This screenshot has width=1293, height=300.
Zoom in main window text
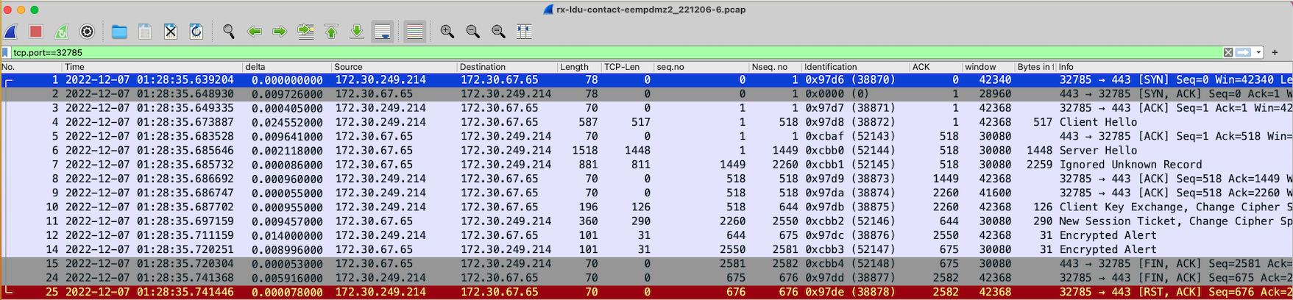(x=447, y=32)
